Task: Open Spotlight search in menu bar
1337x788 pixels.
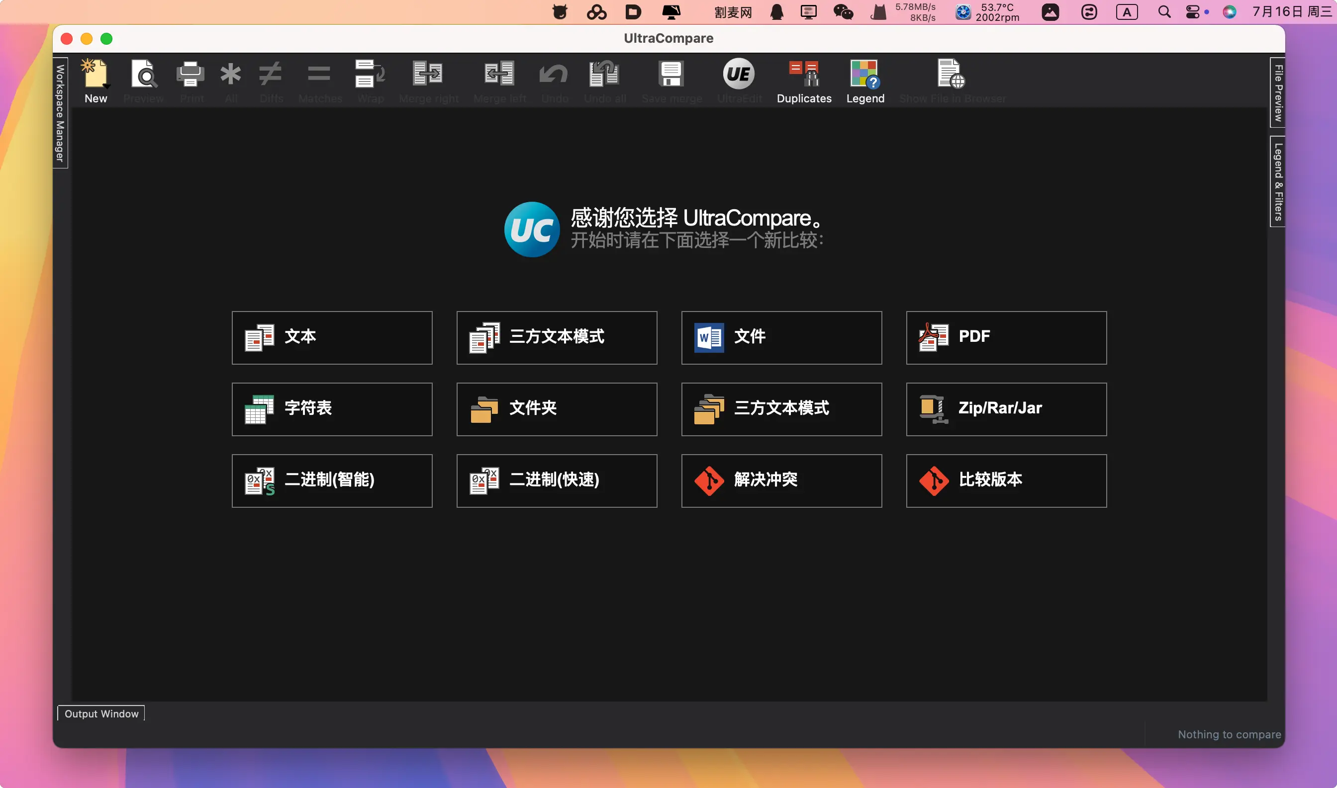Action: (x=1164, y=12)
